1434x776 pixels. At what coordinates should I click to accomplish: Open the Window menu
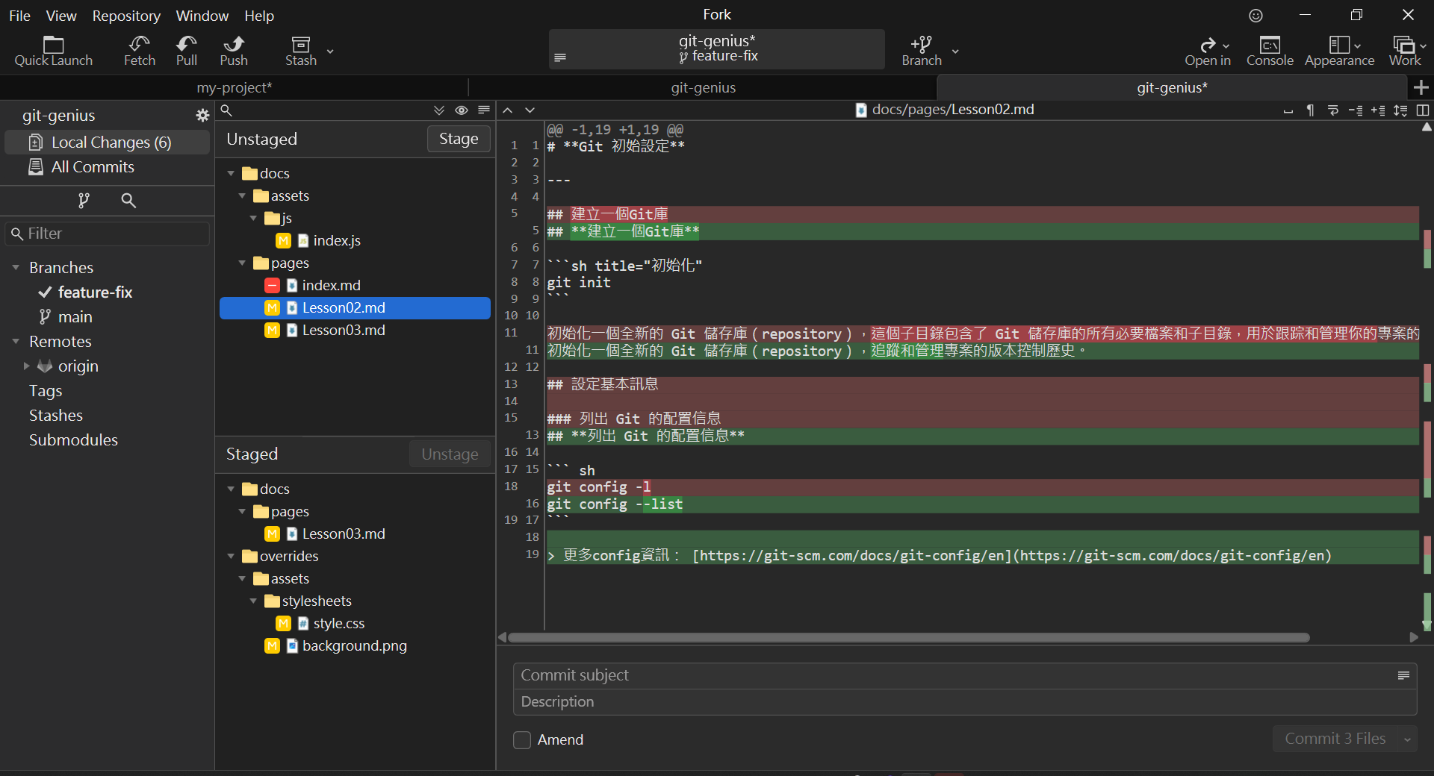(x=202, y=16)
